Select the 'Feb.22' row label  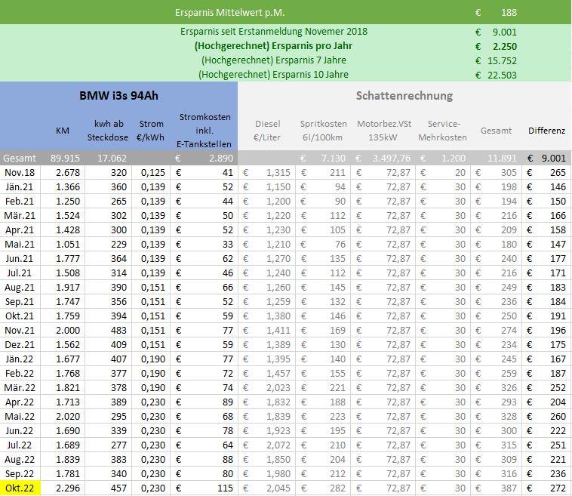click(x=20, y=374)
